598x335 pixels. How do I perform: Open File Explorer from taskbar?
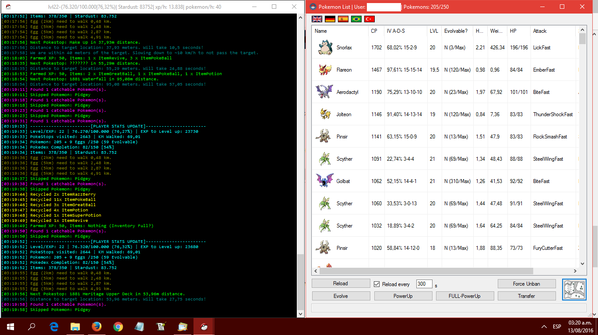click(x=75, y=326)
